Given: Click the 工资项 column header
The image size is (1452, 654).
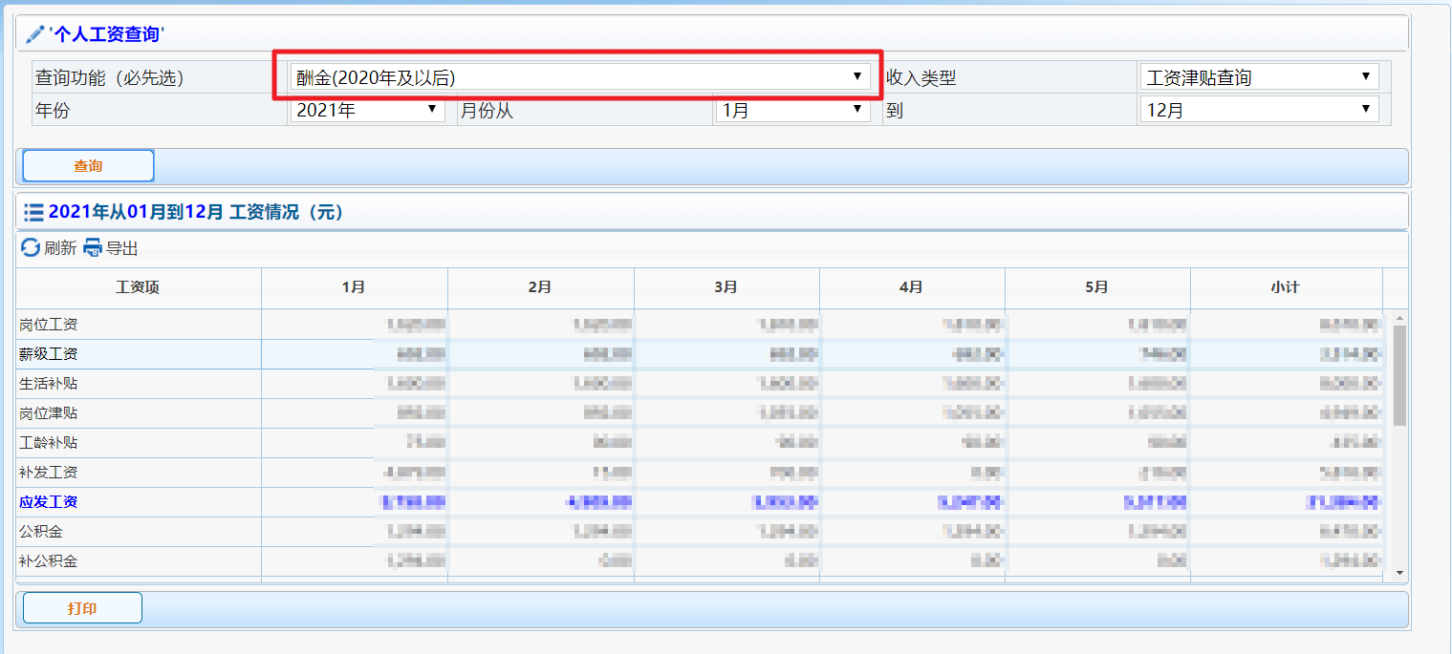Looking at the screenshot, I should pos(138,287).
